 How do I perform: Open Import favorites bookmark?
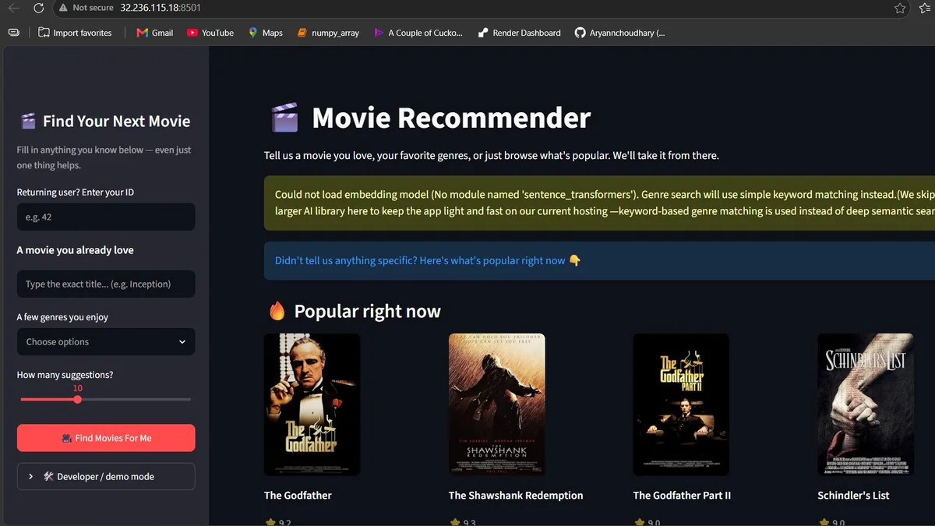coord(75,33)
